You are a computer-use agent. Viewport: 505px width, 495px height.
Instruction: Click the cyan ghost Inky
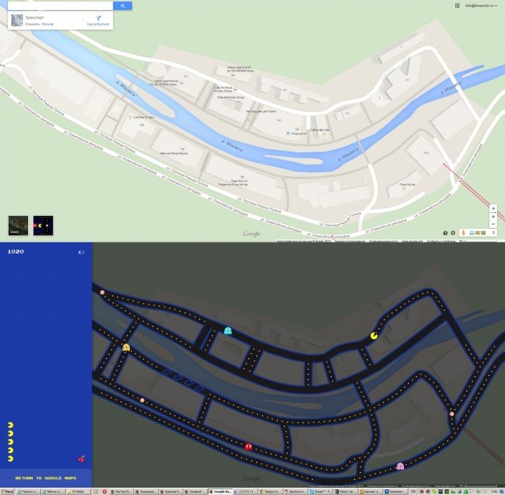coord(228,330)
